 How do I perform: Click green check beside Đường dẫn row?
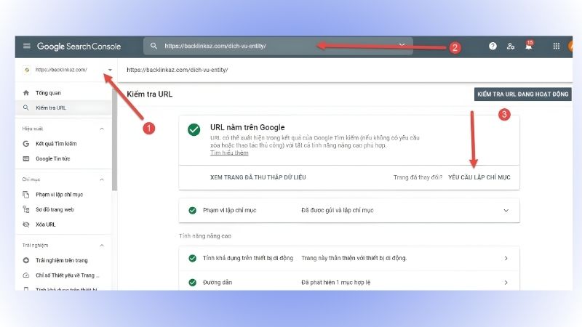point(192,283)
